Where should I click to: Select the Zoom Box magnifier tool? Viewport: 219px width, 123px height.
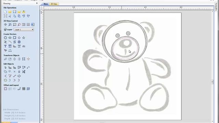10,25
